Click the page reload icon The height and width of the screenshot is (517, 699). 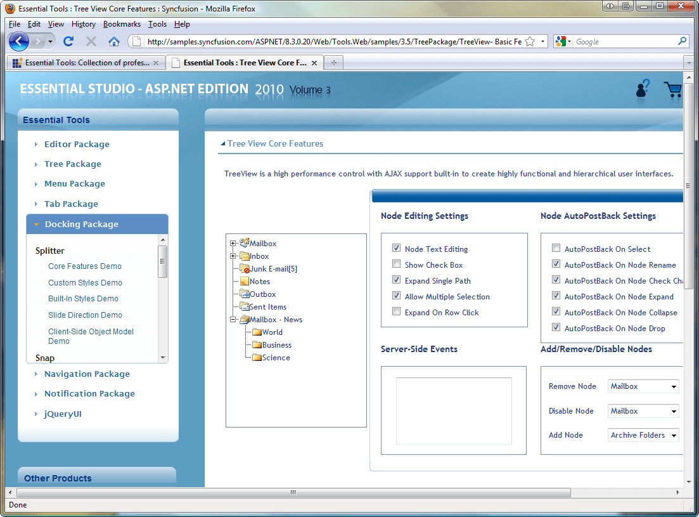pos(68,43)
